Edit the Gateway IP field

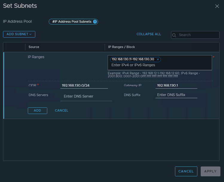pos(176,85)
